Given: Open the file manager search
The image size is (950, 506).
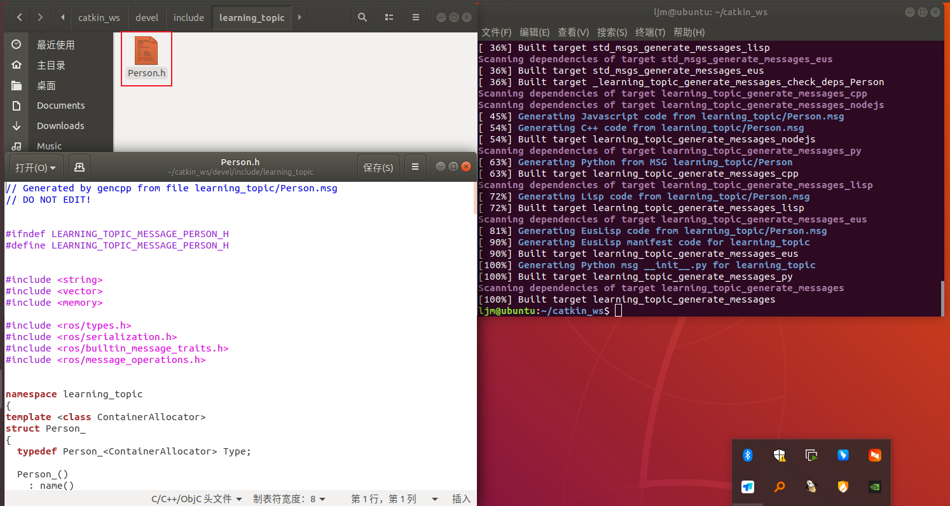Looking at the screenshot, I should [x=362, y=17].
